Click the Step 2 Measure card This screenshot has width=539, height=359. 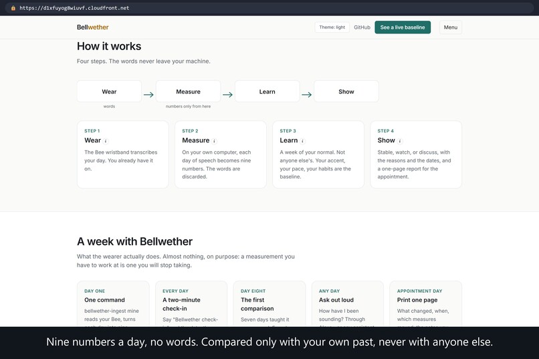pos(220,154)
